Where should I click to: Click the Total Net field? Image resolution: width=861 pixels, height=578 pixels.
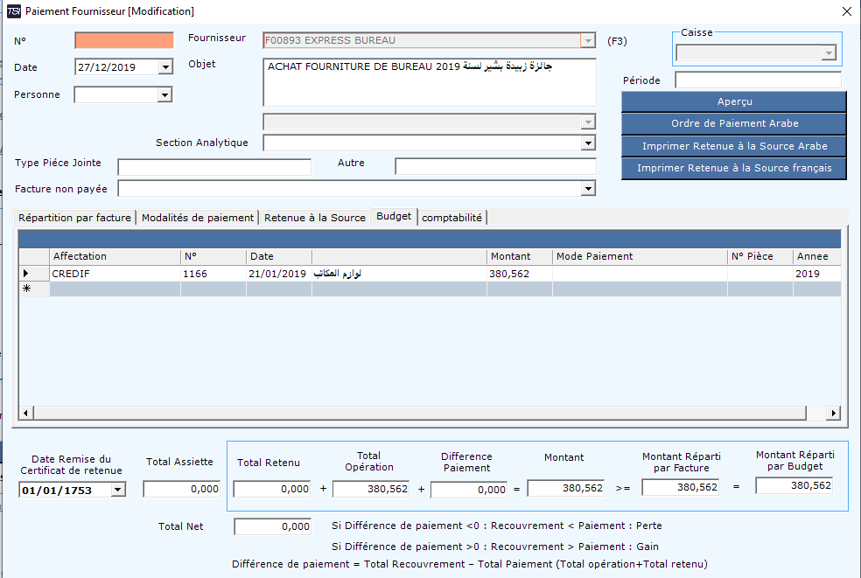[272, 526]
